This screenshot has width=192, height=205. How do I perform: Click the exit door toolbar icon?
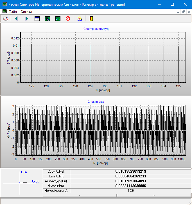pyautogui.click(x=91, y=19)
